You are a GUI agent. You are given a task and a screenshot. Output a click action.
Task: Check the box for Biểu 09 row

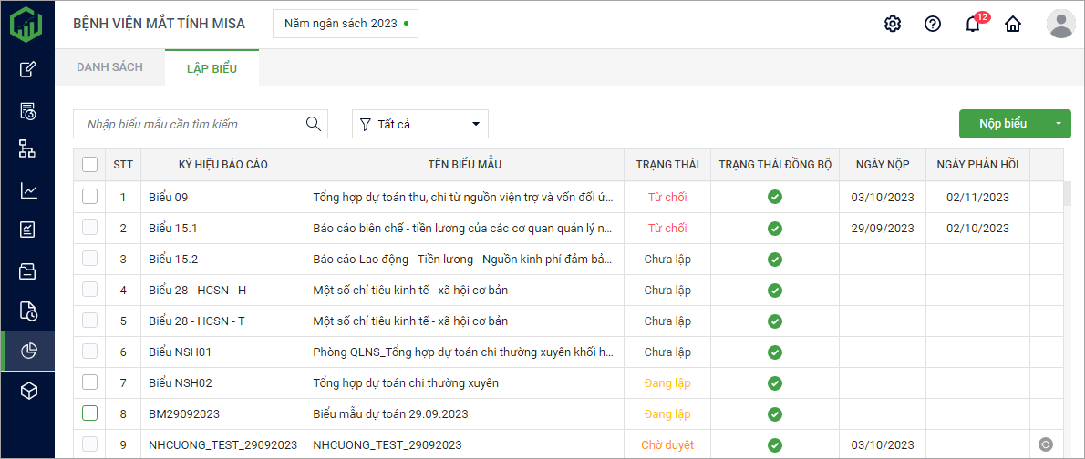point(89,197)
